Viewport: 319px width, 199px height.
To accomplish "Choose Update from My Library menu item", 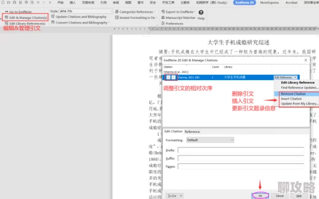I will tap(299, 103).
